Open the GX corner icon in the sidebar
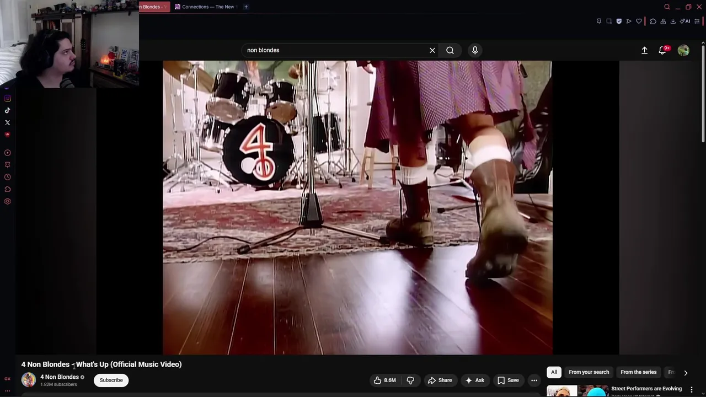 pos(8,379)
